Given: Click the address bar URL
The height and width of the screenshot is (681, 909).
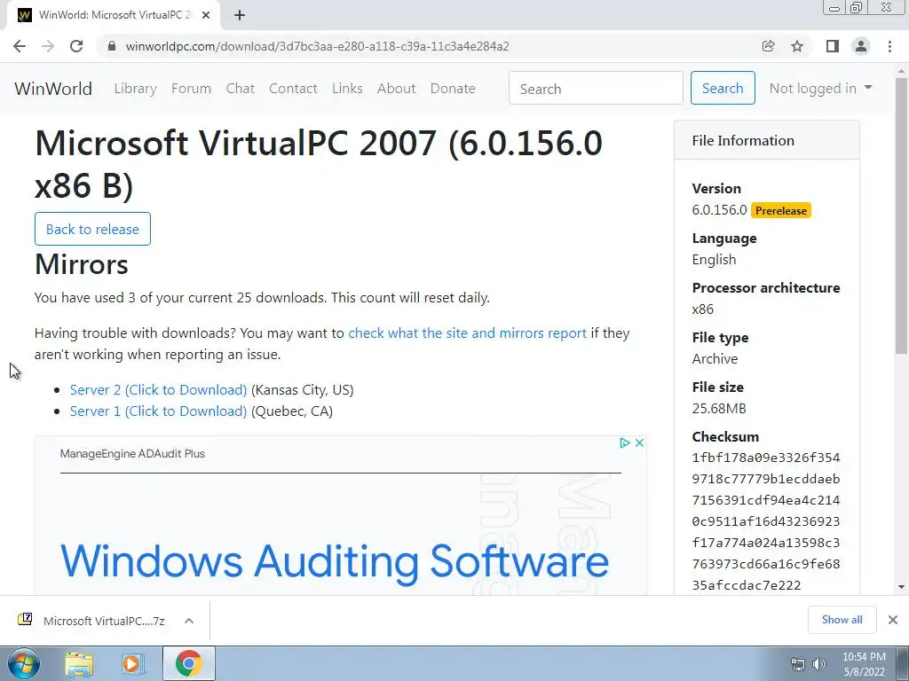Looking at the screenshot, I should (317, 46).
